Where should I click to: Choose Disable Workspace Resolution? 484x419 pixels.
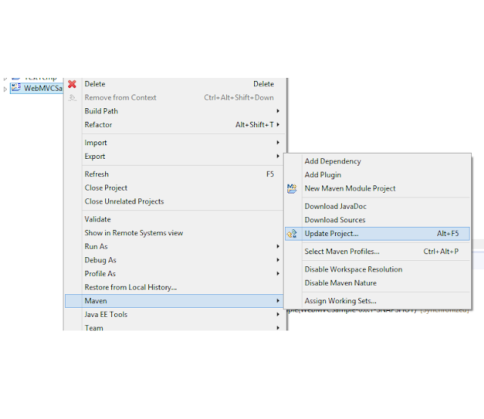click(377, 269)
